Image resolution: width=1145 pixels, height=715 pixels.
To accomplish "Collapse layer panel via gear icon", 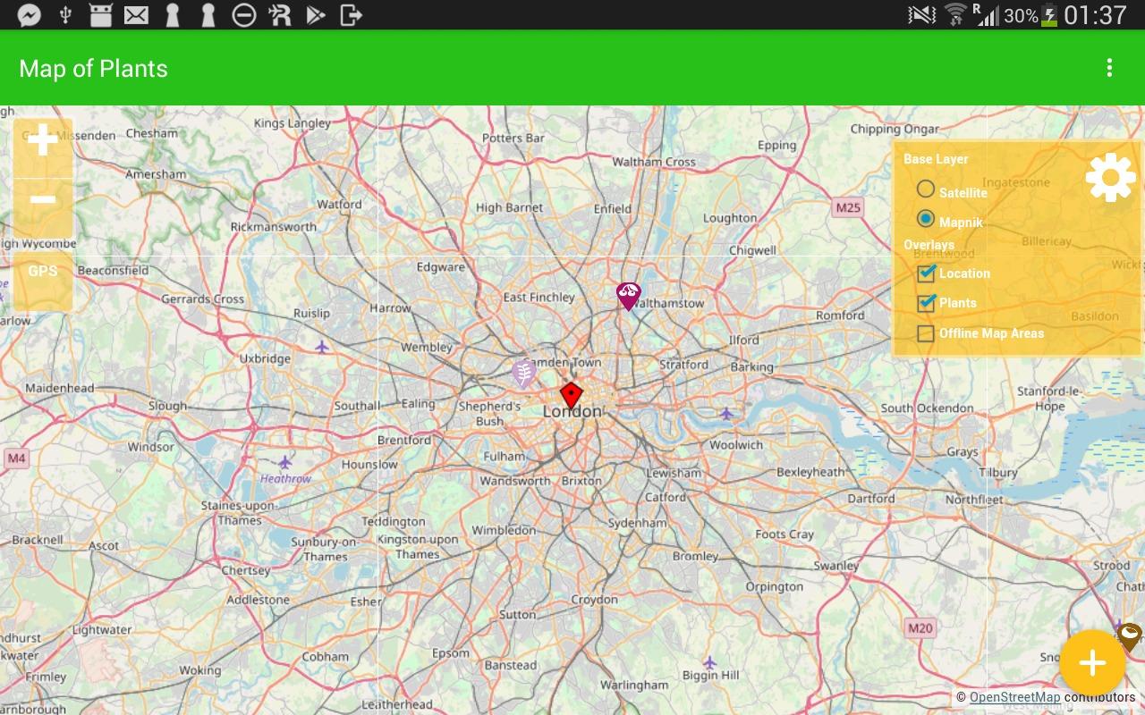I will (1110, 177).
